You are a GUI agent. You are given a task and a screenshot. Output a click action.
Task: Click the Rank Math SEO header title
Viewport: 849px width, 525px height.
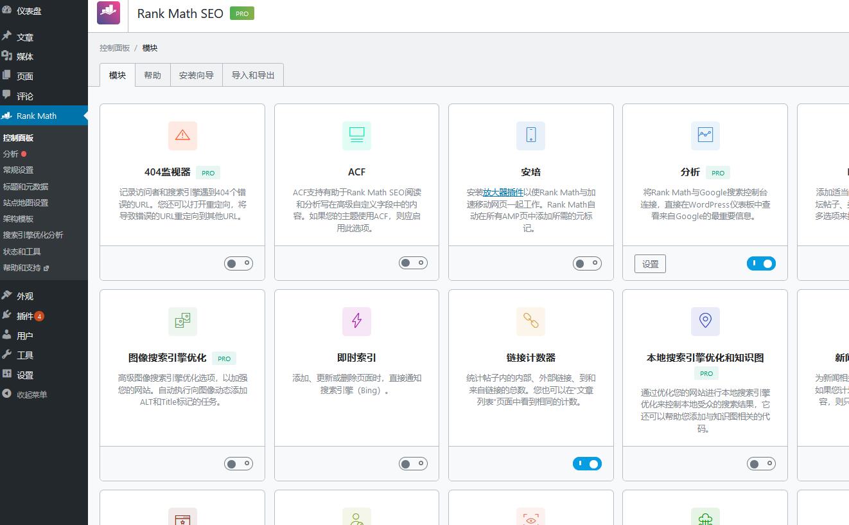(180, 13)
